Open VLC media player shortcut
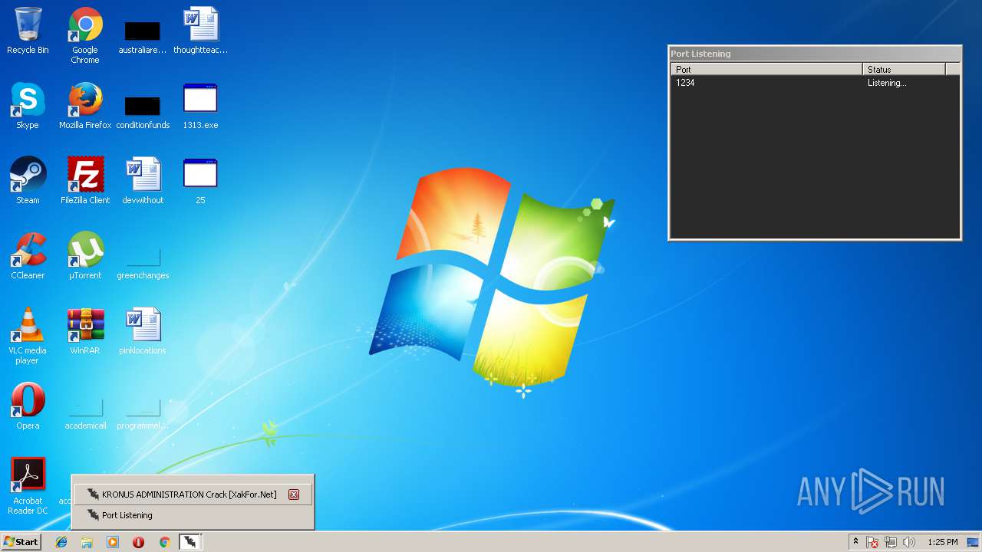This screenshot has width=982, height=552. [x=28, y=337]
